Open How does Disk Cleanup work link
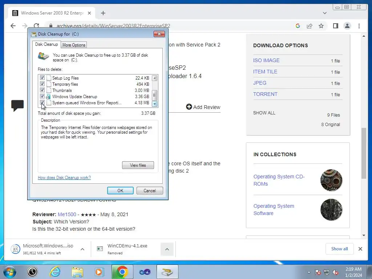372x279 pixels. [x=64, y=177]
